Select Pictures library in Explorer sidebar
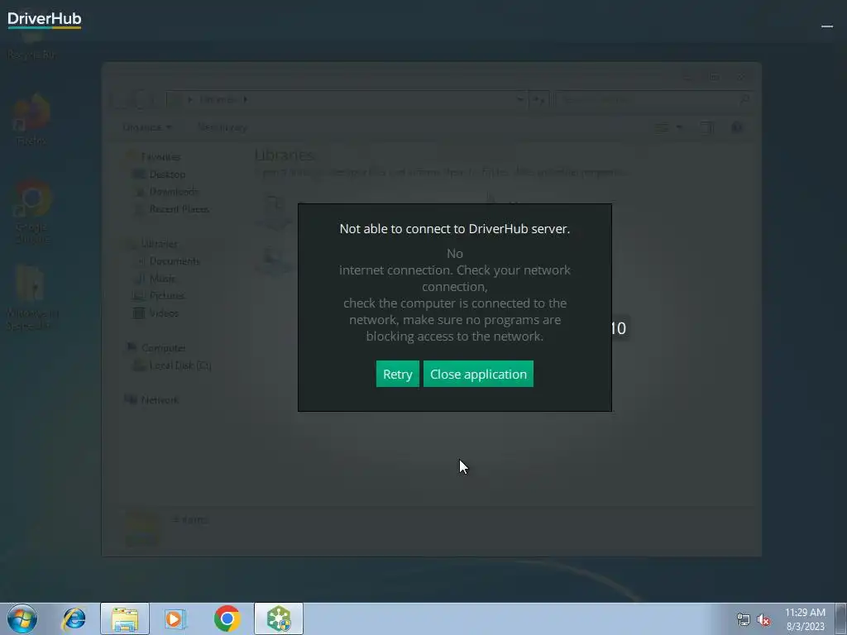This screenshot has width=847, height=635. click(159, 295)
